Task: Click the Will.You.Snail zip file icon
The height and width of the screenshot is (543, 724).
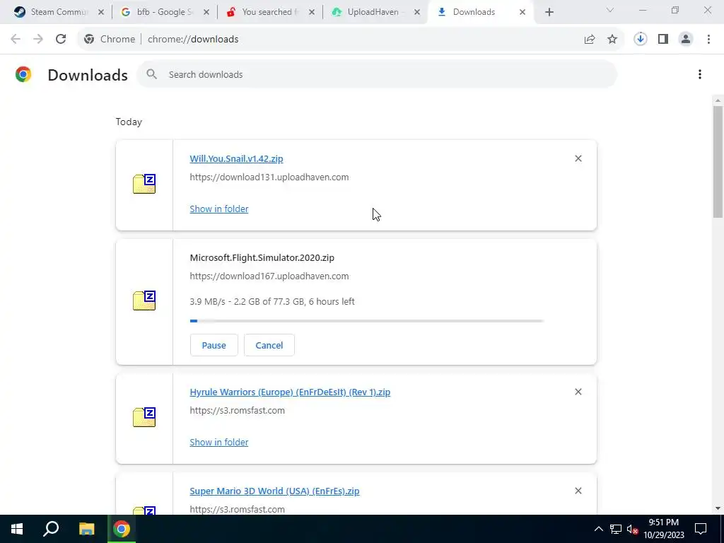Action: [x=144, y=184]
